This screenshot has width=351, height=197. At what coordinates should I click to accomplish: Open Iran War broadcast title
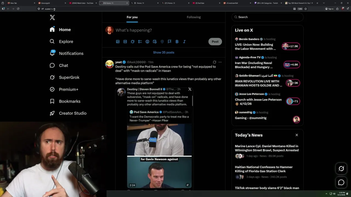click(254, 65)
